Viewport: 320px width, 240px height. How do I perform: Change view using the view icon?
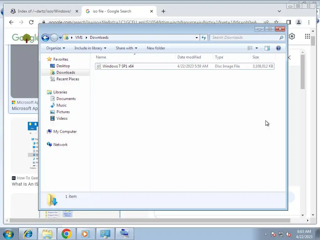(x=250, y=48)
